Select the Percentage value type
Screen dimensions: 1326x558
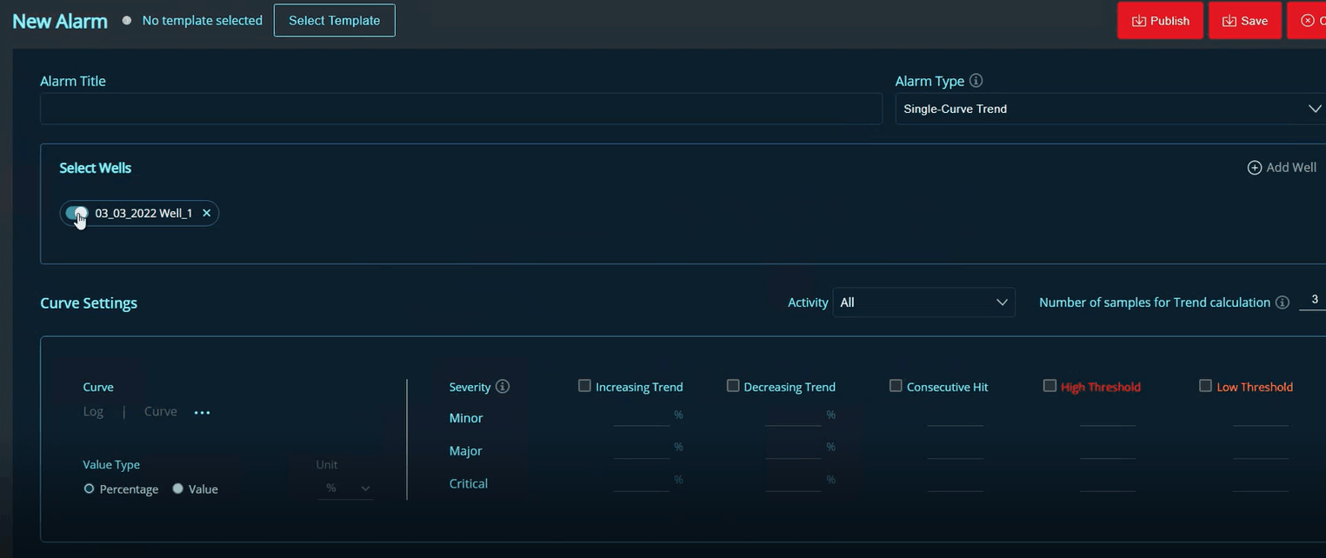[x=89, y=489]
